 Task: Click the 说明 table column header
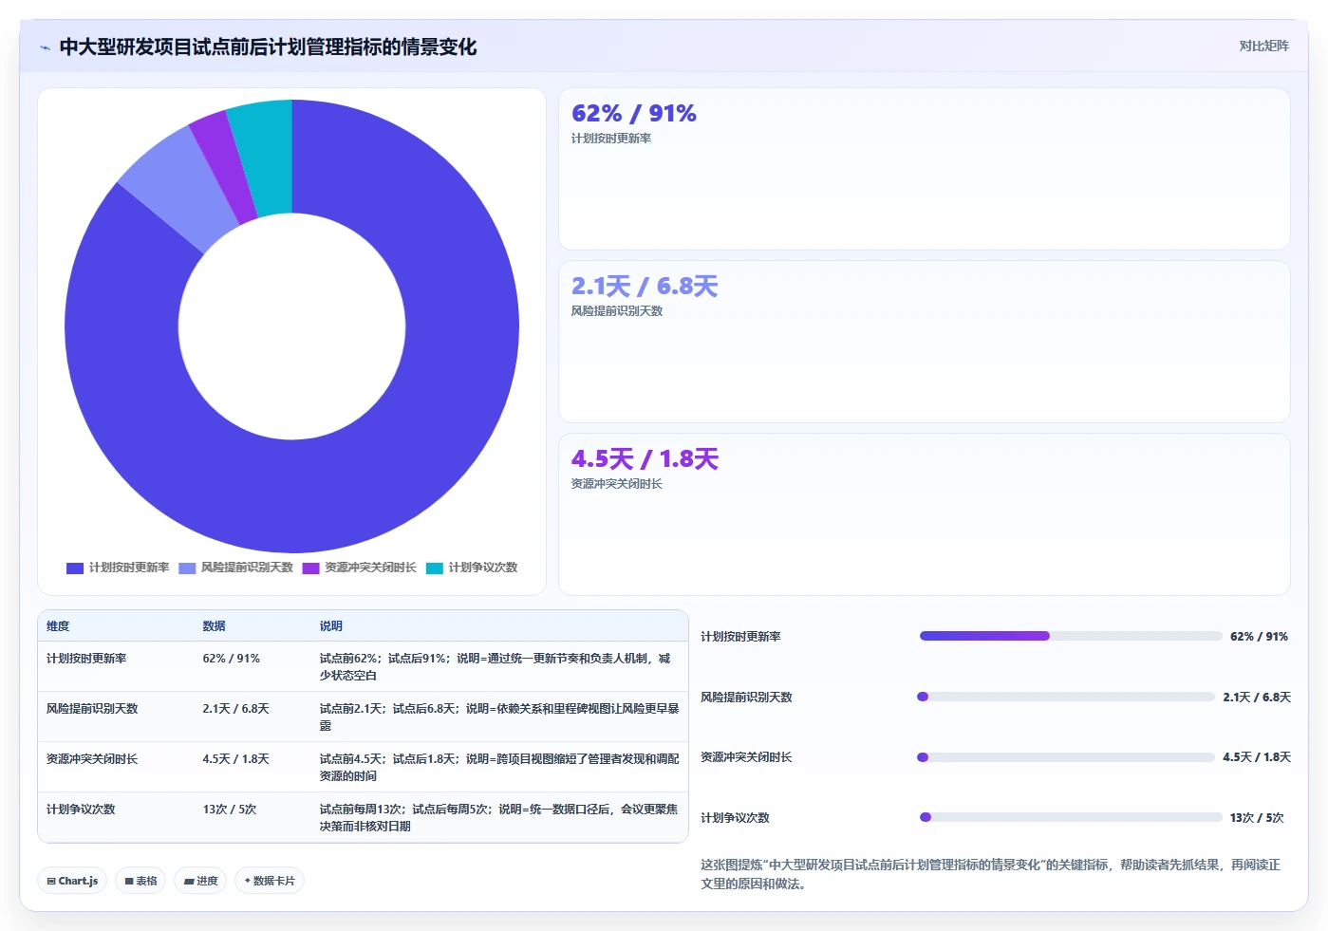click(330, 626)
